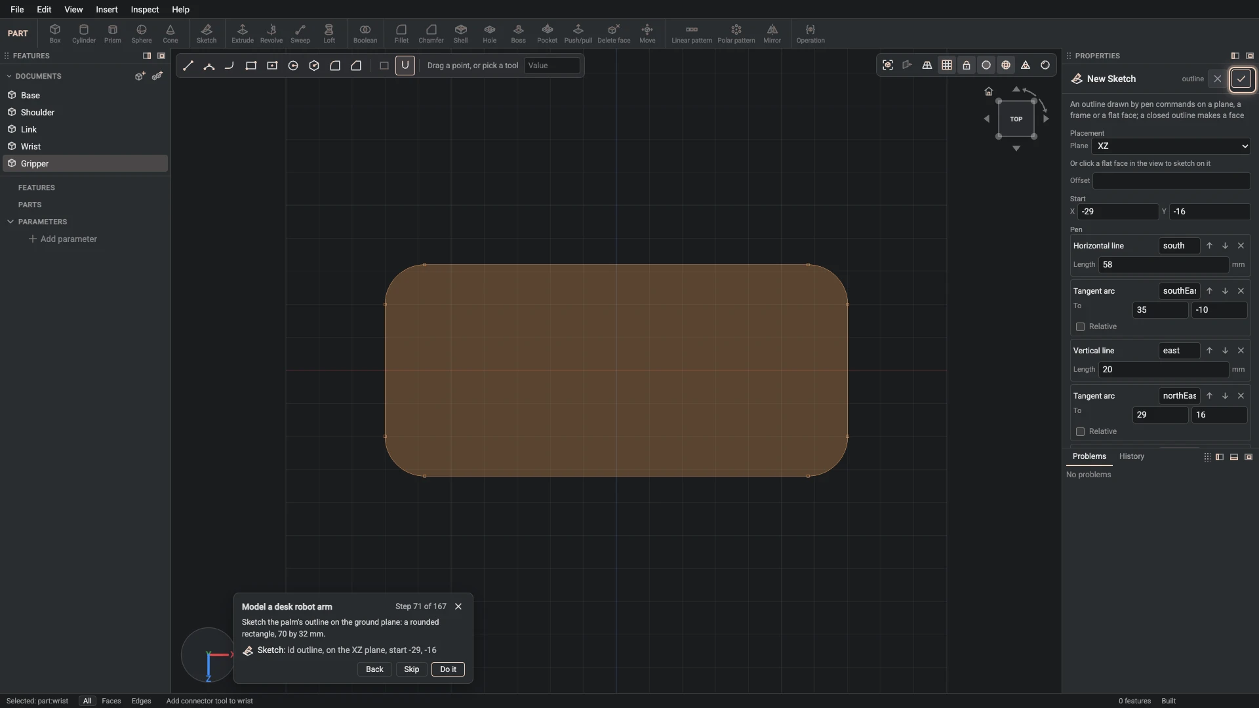Open the File menu
Image resolution: width=1259 pixels, height=708 pixels.
pos(17,10)
